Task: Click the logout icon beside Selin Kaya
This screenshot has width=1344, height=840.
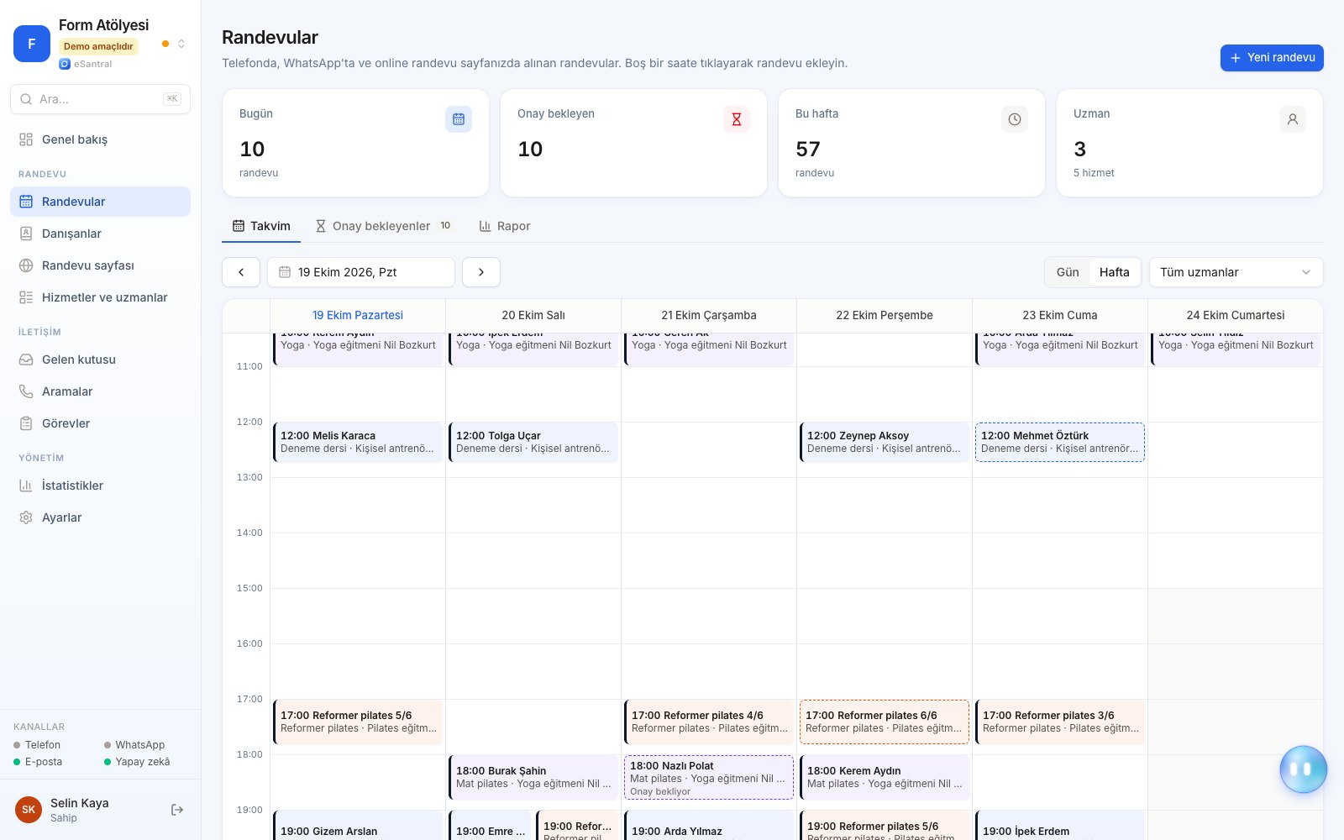Action: pos(177,810)
